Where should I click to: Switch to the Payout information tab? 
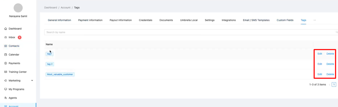click(121, 20)
